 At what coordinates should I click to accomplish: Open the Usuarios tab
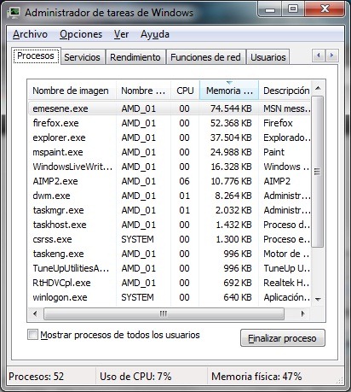tap(268, 57)
